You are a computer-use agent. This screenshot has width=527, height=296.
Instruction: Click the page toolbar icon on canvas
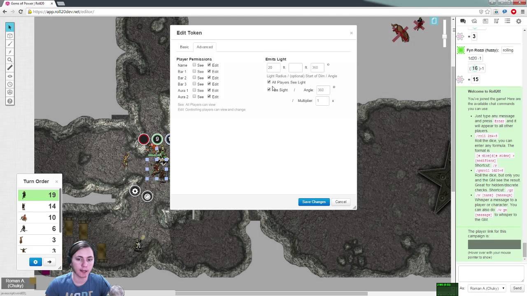(x=434, y=21)
